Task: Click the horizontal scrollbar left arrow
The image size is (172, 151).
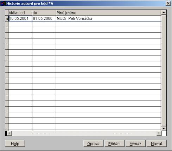Action: 9,133
